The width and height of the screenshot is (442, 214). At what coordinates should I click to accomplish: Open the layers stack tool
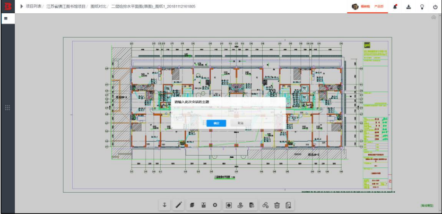(x=192, y=206)
